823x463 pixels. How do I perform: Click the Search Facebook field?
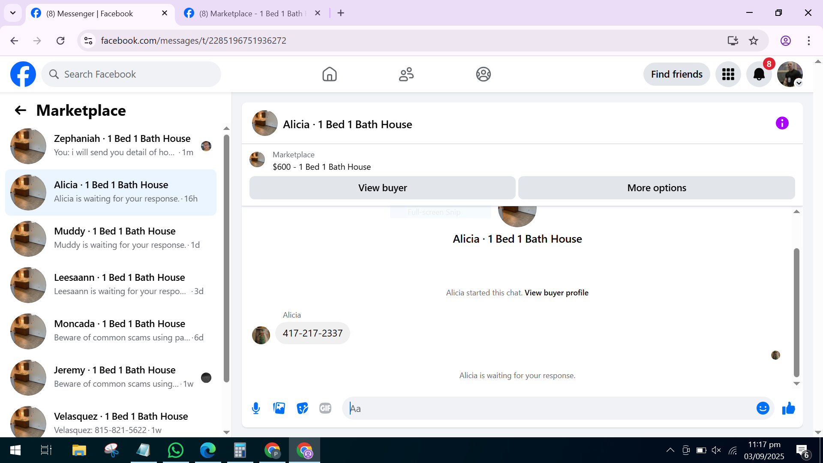[131, 74]
